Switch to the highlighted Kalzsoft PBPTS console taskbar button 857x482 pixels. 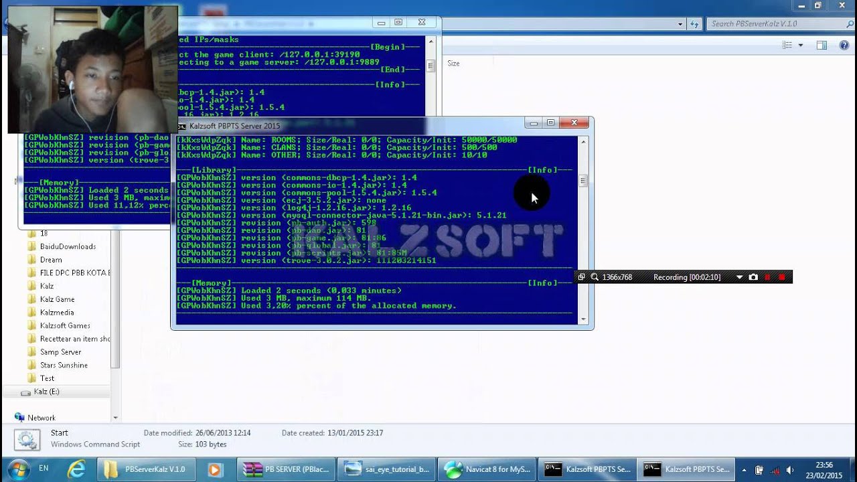click(x=687, y=469)
